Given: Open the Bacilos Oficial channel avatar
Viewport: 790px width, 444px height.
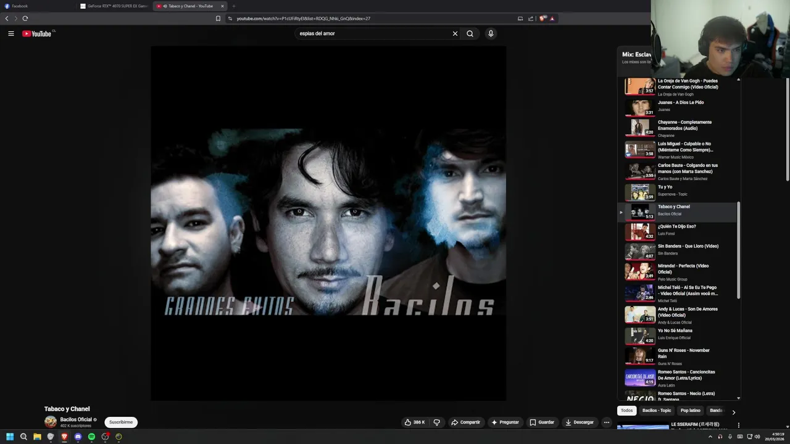Looking at the screenshot, I should coord(51,422).
